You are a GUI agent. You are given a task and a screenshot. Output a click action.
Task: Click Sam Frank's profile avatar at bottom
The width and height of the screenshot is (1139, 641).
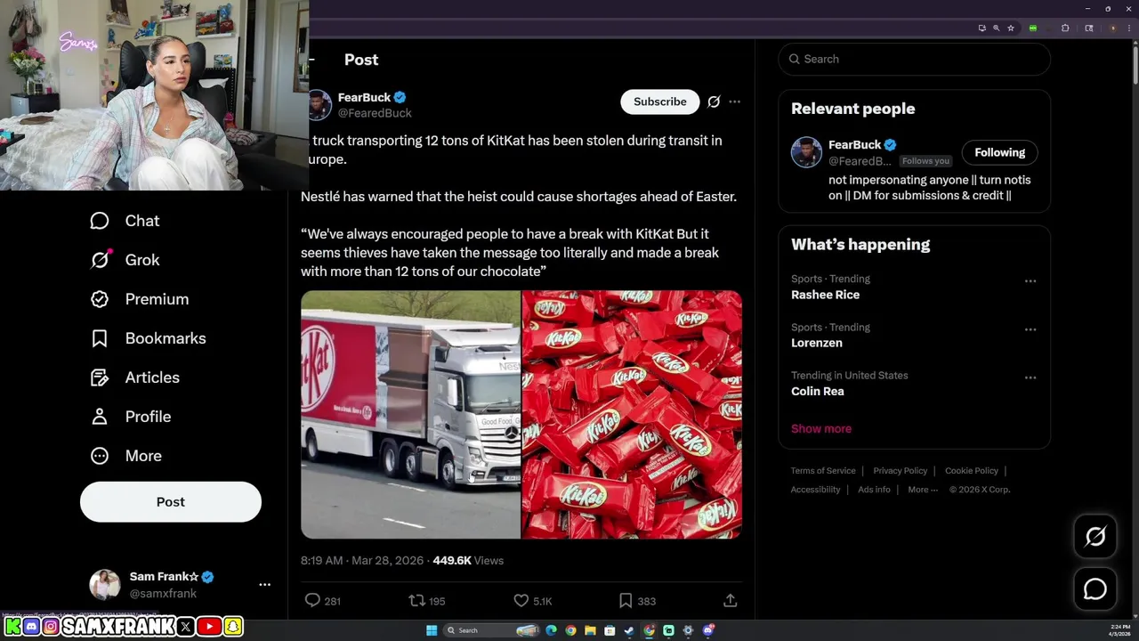point(105,585)
